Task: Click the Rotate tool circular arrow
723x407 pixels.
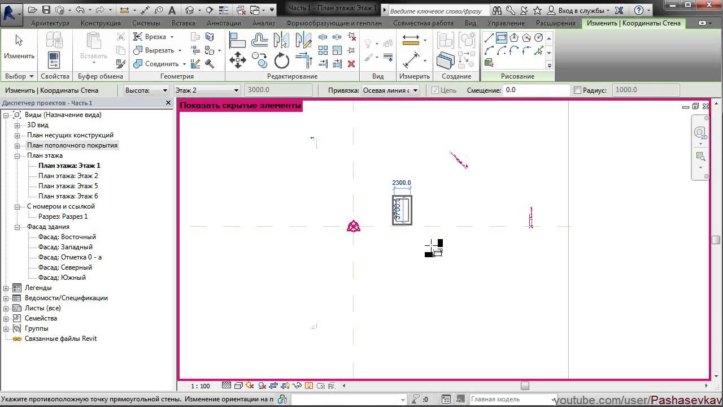Action: click(x=281, y=60)
